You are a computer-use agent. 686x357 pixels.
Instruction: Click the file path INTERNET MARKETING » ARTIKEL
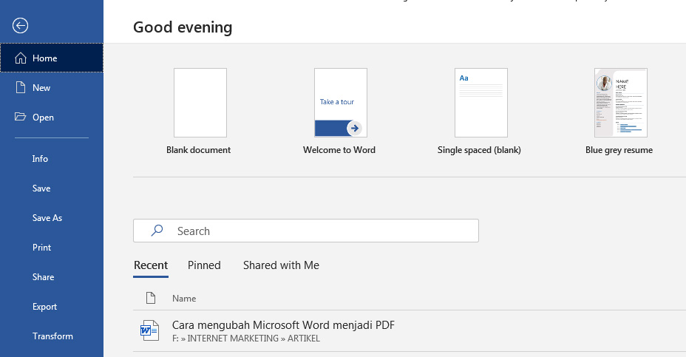(x=254, y=339)
